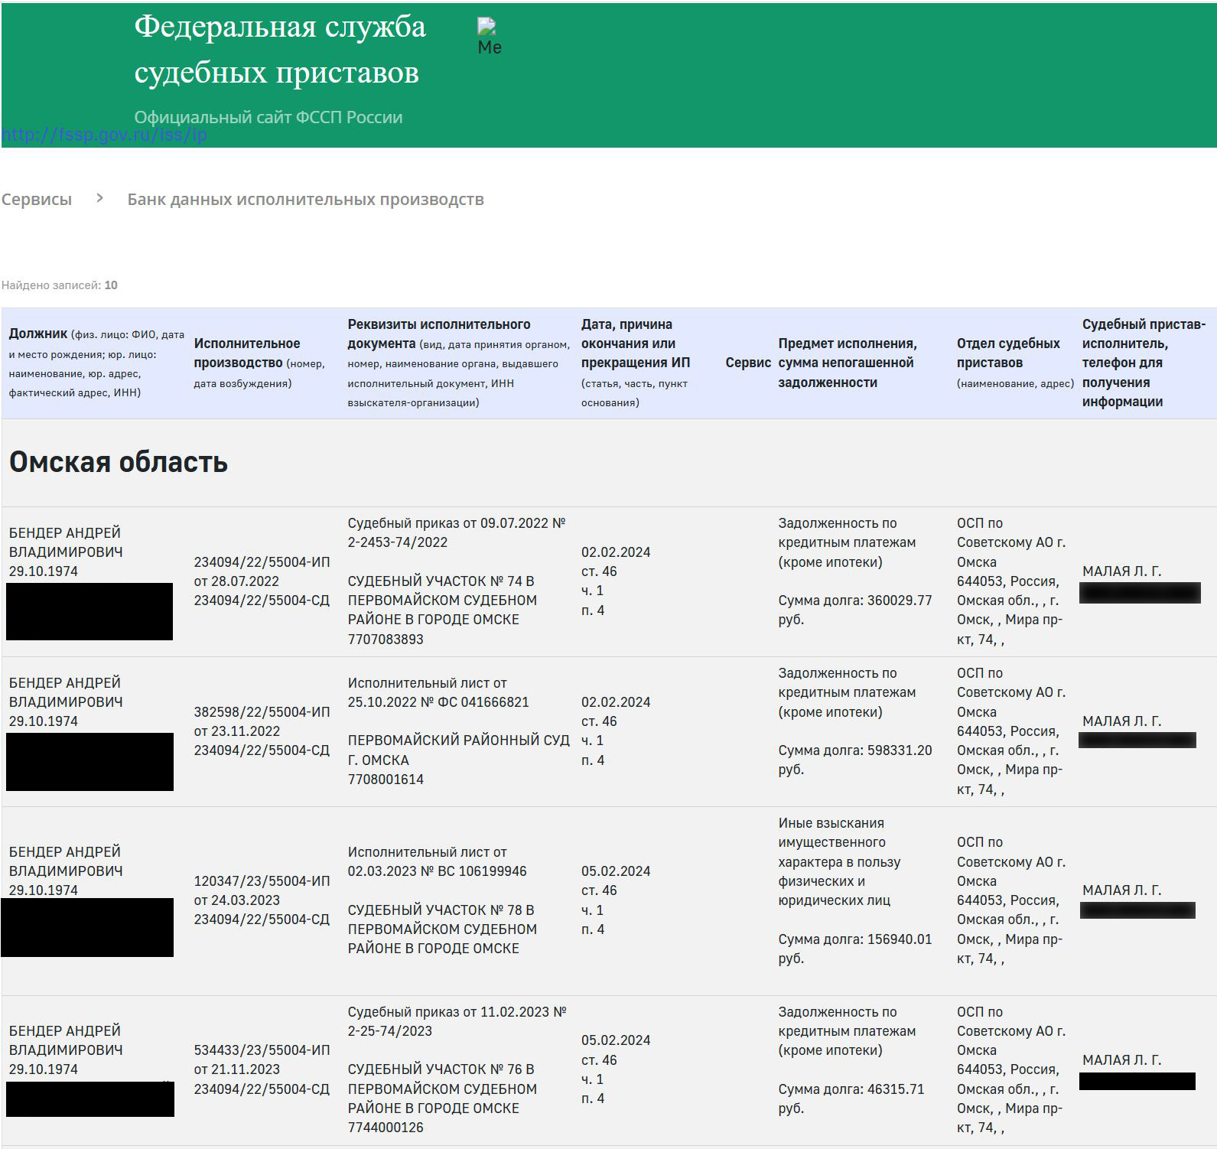Select proceeding number "534433/23/55004-ИП от 21.11.2023"
The height and width of the screenshot is (1149, 1217).
click(x=262, y=1059)
